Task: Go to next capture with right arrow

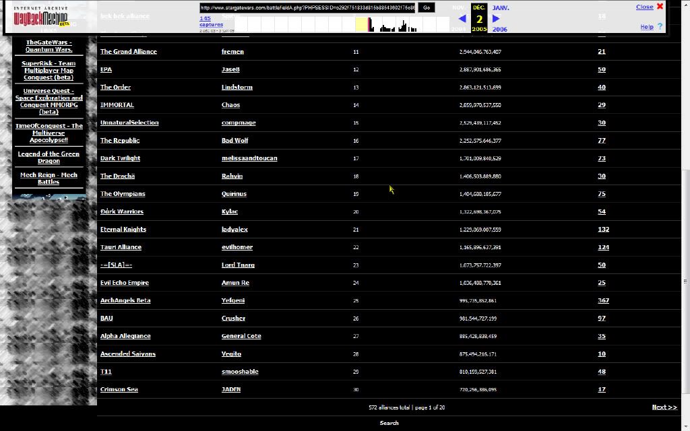Action: tap(497, 19)
